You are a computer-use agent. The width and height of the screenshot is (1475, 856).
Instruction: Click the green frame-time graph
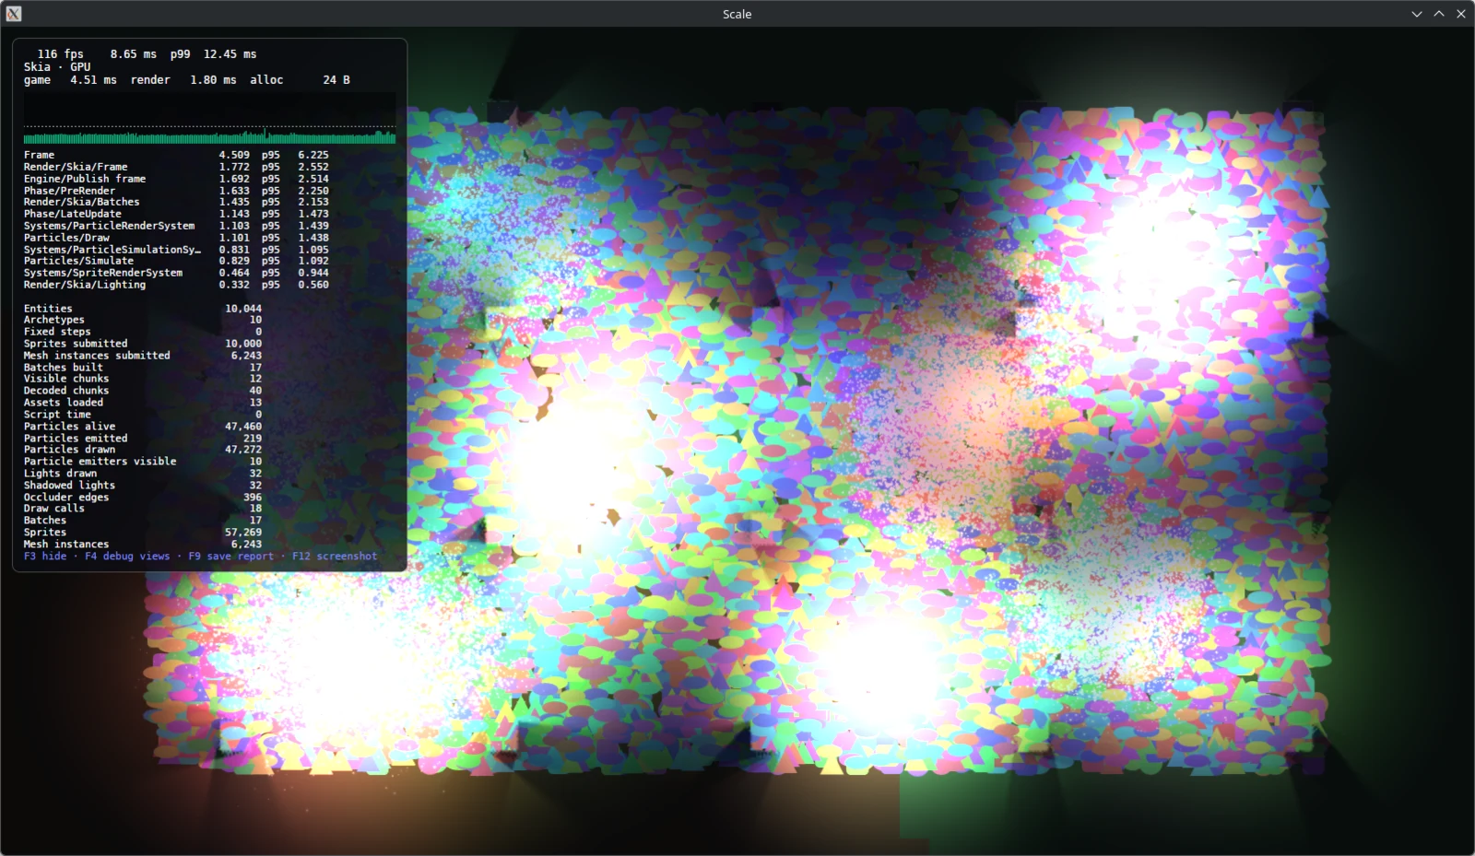[x=209, y=135]
